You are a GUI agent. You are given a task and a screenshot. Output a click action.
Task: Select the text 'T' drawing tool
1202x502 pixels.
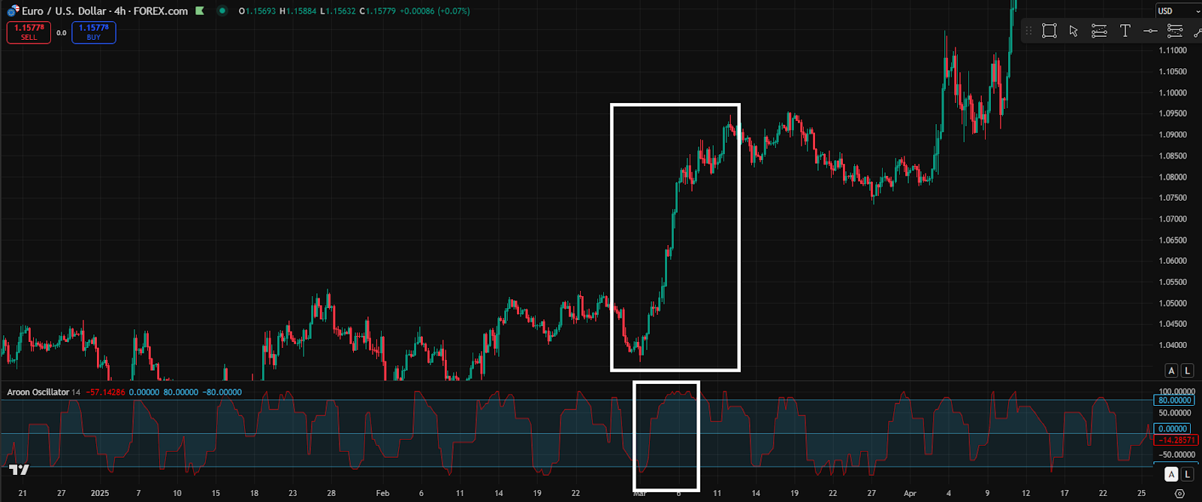pos(1125,31)
